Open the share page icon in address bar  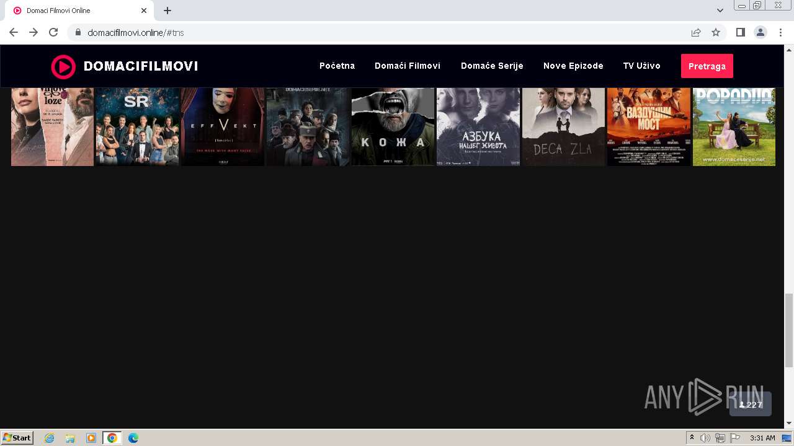pos(696,32)
